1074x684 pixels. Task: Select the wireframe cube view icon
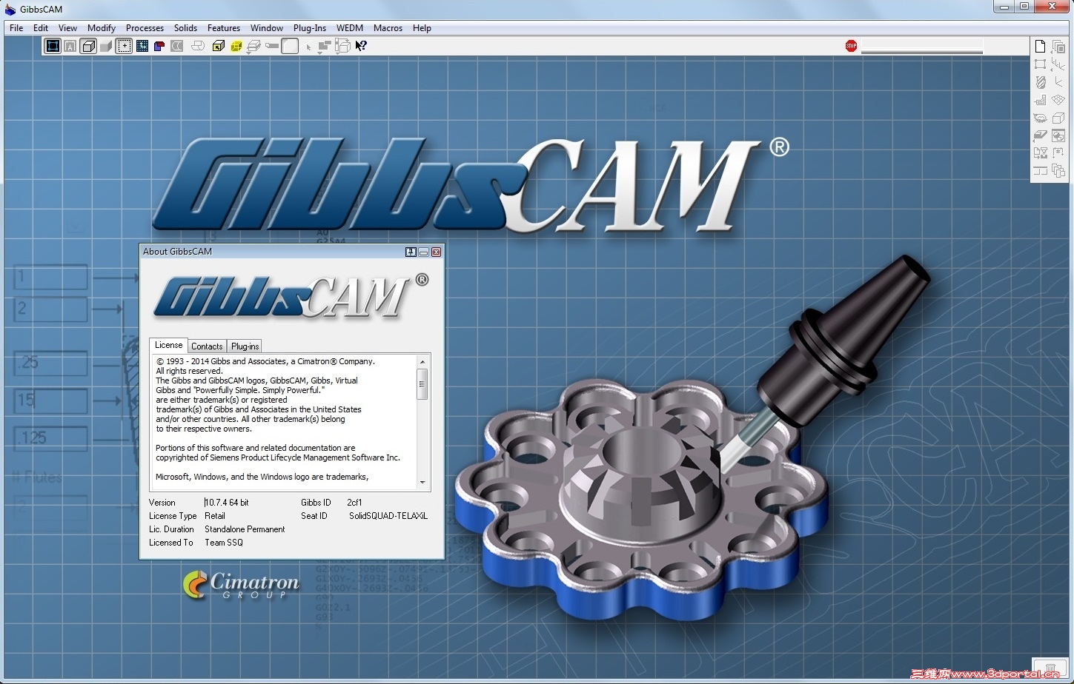[x=88, y=46]
